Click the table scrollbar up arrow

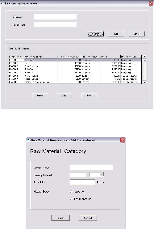coord(144,57)
